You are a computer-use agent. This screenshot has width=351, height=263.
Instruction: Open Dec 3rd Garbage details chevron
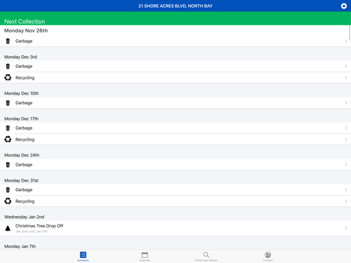tap(346, 66)
